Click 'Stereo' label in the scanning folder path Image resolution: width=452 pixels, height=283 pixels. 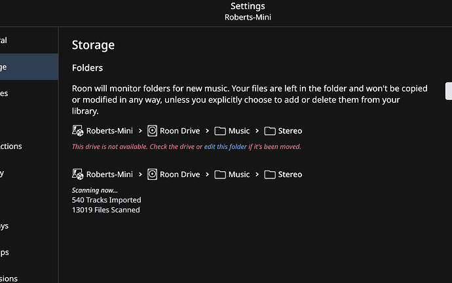click(290, 175)
